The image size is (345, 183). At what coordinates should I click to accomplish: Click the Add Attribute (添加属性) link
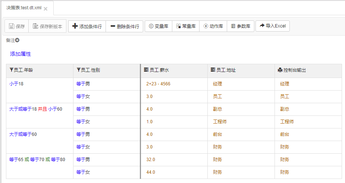(x=21, y=54)
